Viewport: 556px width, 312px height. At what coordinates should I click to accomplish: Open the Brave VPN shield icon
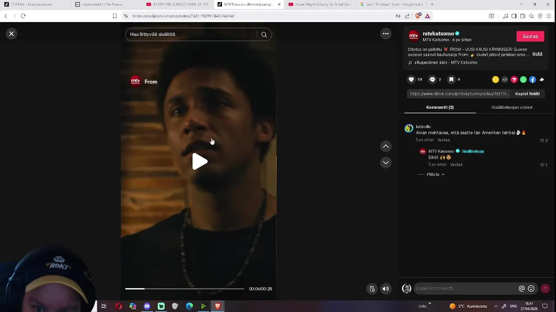[540, 16]
